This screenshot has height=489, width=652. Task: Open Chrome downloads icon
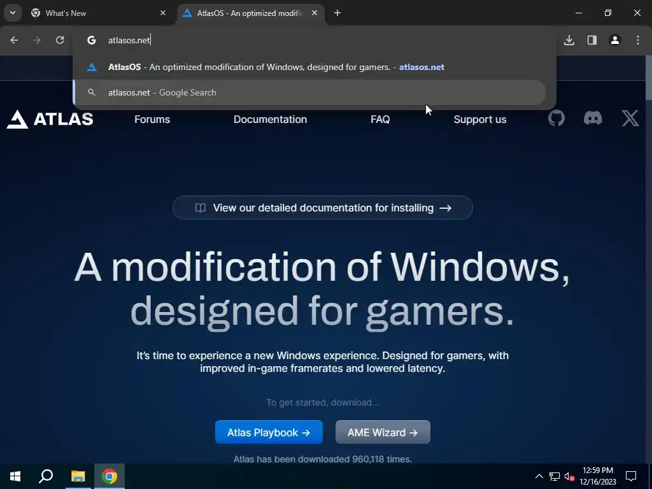[569, 40]
